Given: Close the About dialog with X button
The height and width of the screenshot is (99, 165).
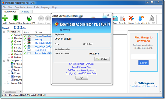Looking at the screenshot, I should pos(108,15).
